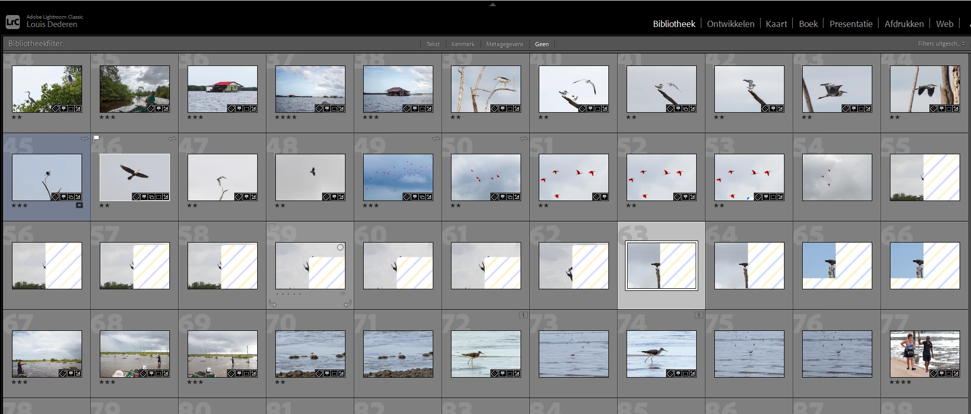Image resolution: width=971 pixels, height=414 pixels.
Task: Click develop adjustments badge on photo 77
Action: (956, 373)
